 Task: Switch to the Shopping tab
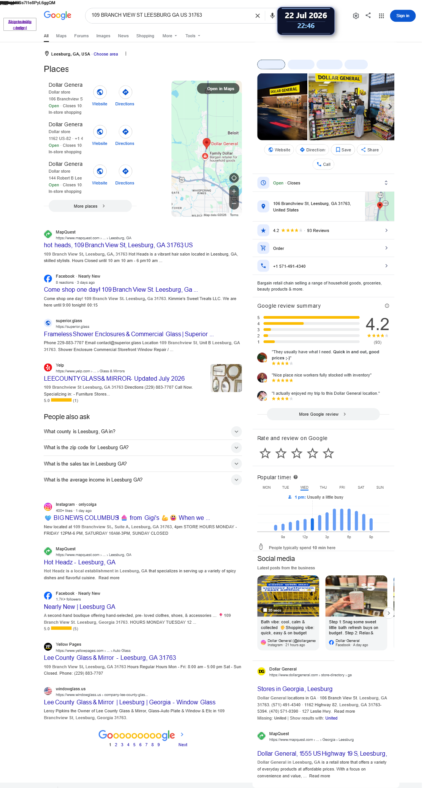click(145, 36)
